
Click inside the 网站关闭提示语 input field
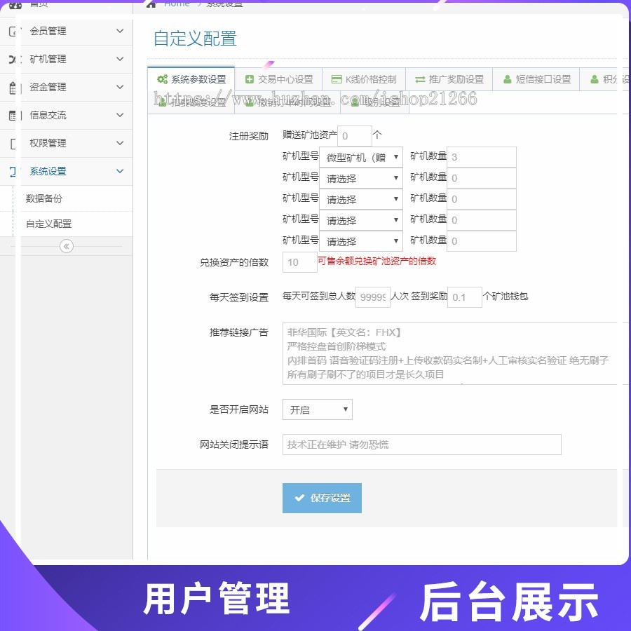click(421, 445)
